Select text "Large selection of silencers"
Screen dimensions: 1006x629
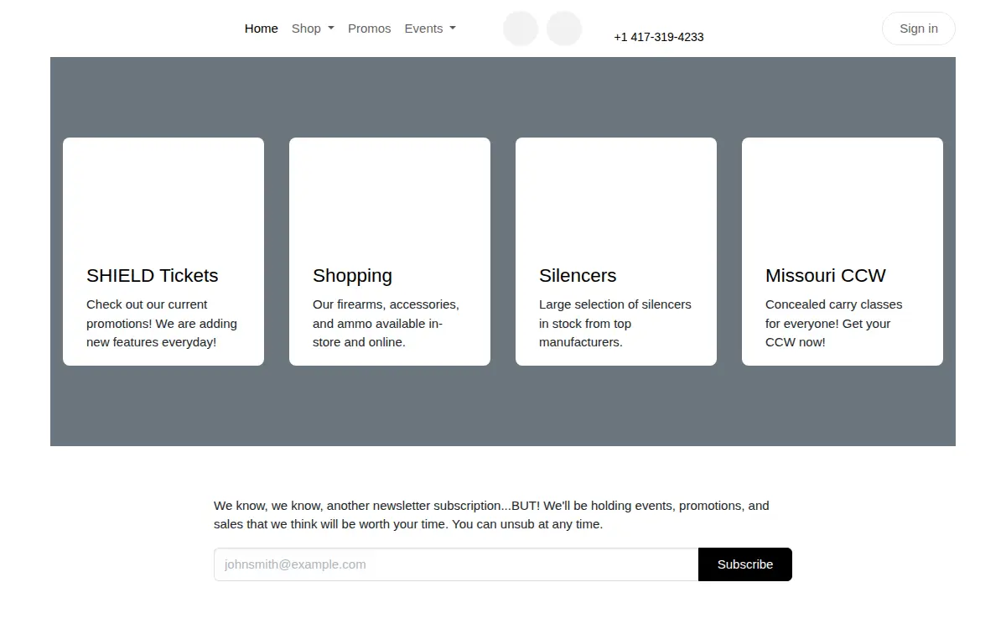[615, 304]
